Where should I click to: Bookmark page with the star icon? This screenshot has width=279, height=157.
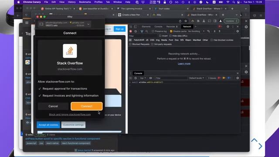[186, 21]
